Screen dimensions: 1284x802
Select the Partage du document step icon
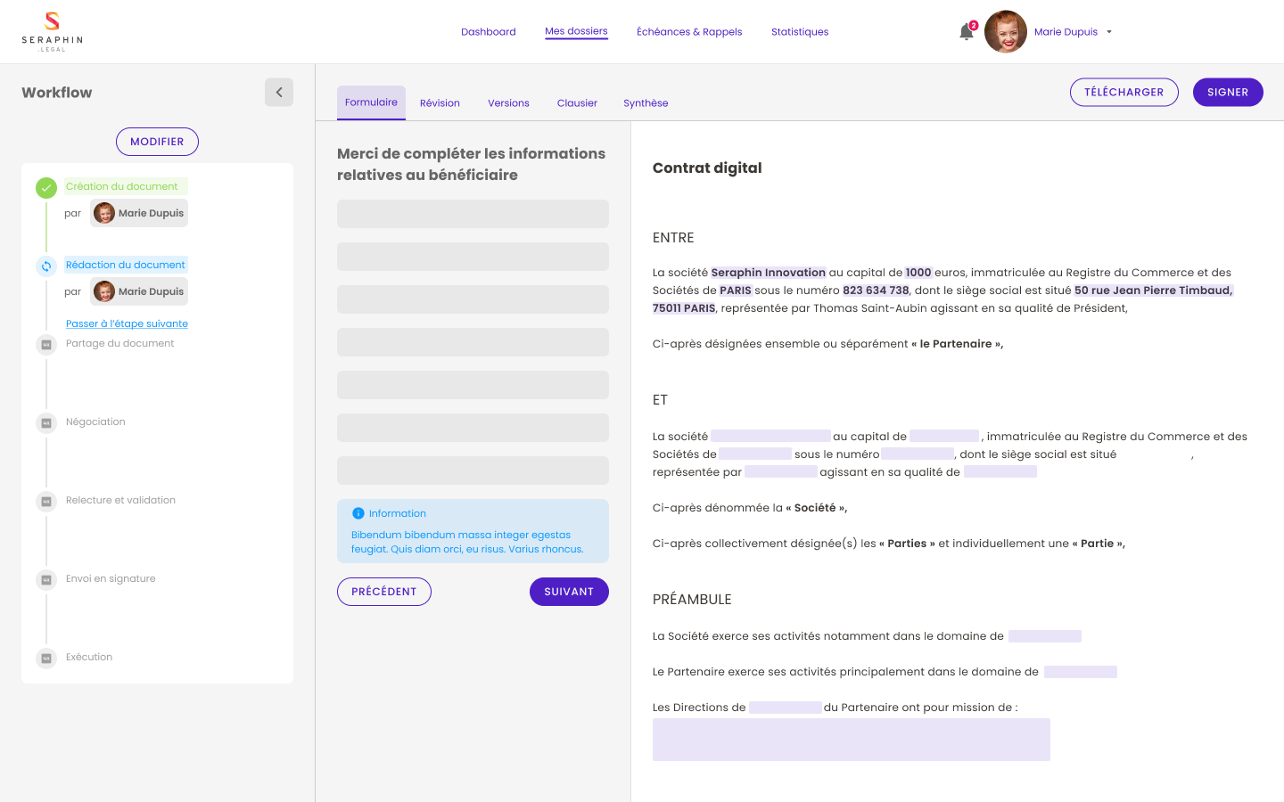pyautogui.click(x=45, y=344)
